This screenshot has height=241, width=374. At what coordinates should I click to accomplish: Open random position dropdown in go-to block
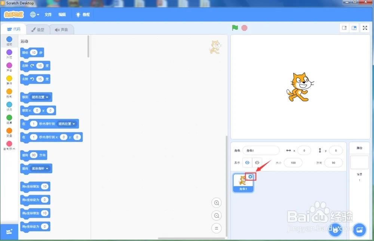tap(40, 97)
